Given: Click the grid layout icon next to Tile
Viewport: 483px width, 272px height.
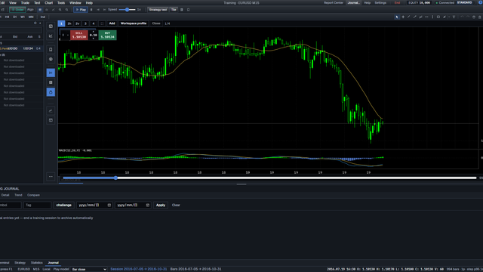Looking at the screenshot, I should [x=182, y=10].
